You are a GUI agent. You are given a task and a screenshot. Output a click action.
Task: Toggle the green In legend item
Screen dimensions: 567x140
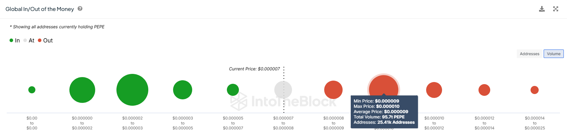click(x=15, y=40)
